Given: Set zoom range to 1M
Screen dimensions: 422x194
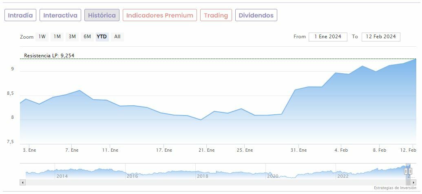Looking at the screenshot, I should click(x=57, y=37).
